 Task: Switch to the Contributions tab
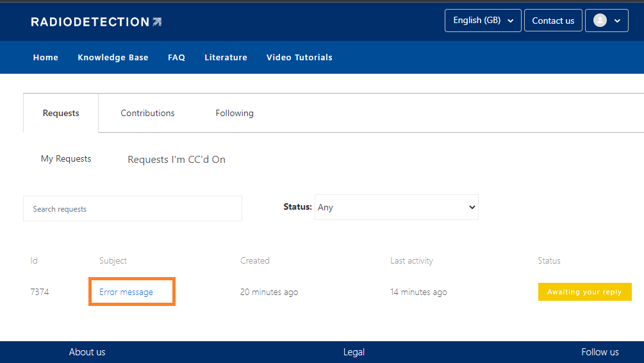point(147,114)
